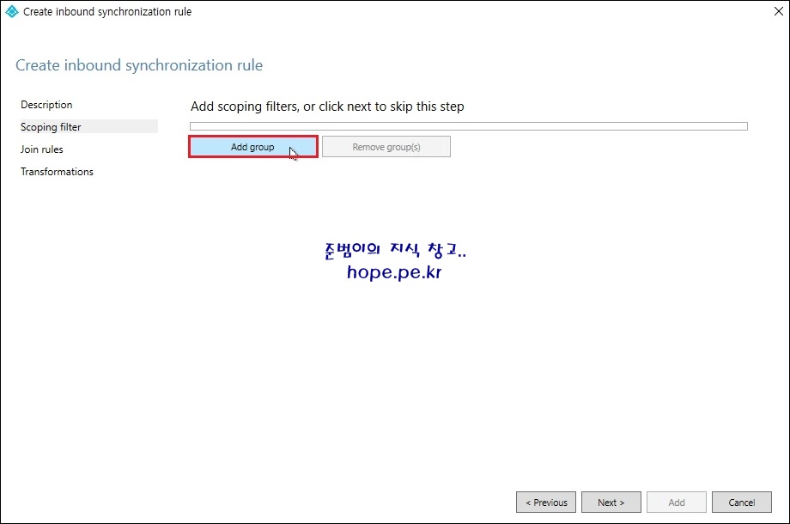
Task: Click the disabled Remove group(s) button
Action: click(x=386, y=147)
